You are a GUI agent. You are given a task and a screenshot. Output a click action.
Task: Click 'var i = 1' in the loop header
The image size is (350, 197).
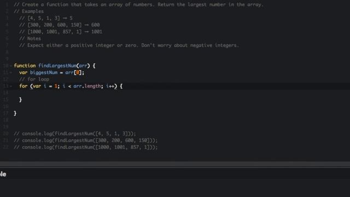click(x=45, y=86)
